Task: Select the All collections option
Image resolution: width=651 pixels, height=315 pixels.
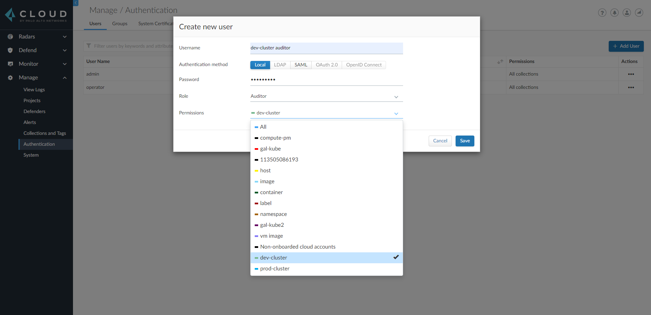Action: (327, 127)
